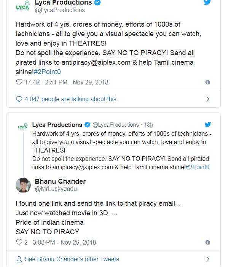Click the small Lyca logo in quoted tweet
The image size is (231, 267).
[x=23, y=126]
